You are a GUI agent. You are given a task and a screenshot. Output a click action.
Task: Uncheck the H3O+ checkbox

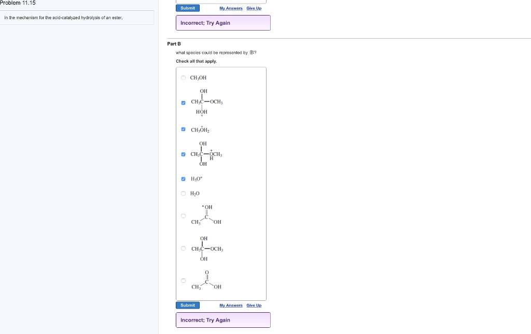tap(183, 179)
